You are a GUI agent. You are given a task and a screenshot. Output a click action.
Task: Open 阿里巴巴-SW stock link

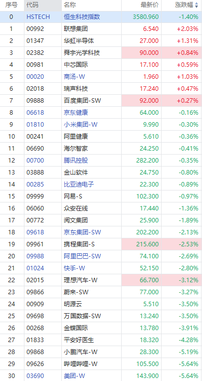[82, 256]
